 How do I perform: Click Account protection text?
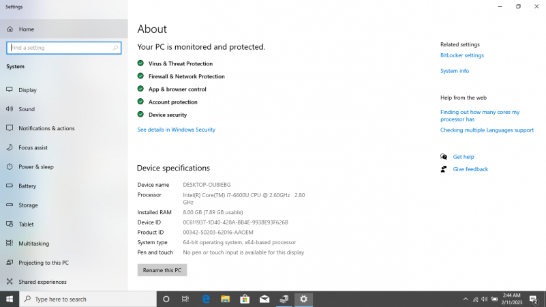click(173, 102)
